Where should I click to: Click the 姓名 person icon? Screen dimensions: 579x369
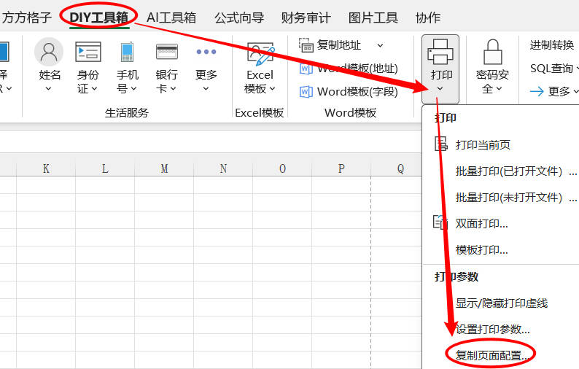[x=50, y=53]
